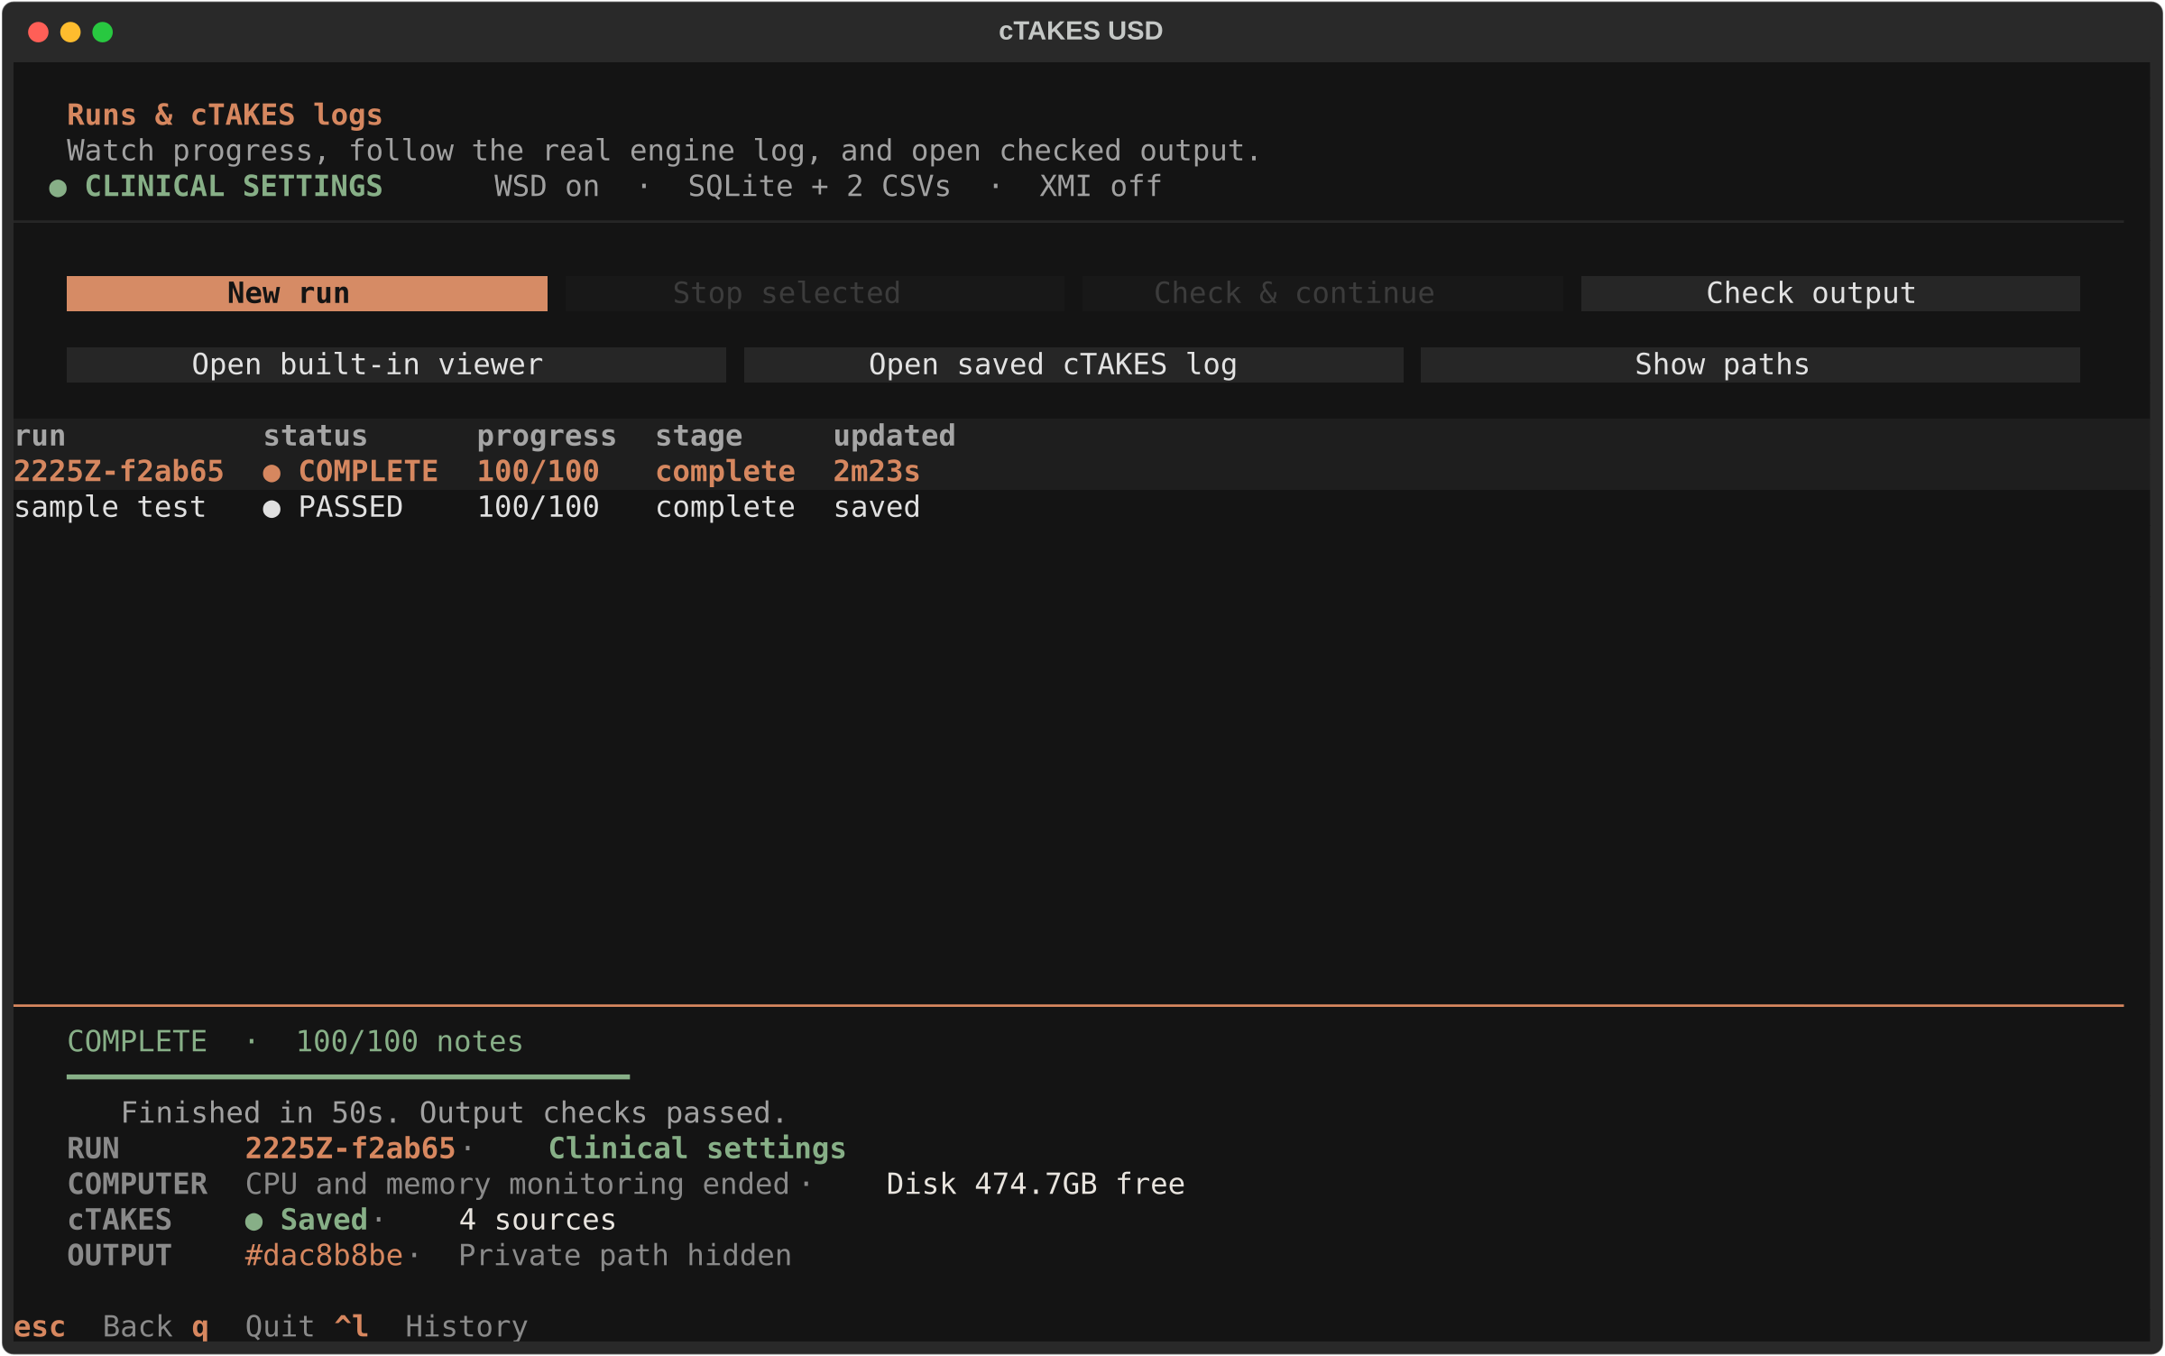
Task: Click the saved updated value
Action: click(x=877, y=507)
